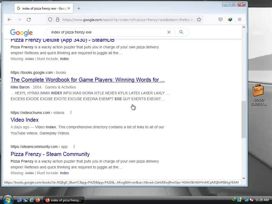Launch Firefox from quick launch bar

(x=38, y=200)
